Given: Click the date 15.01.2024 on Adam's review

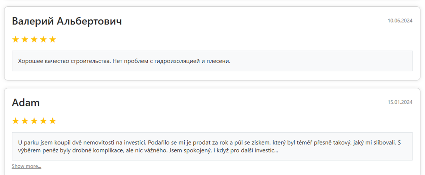Looking at the screenshot, I should (x=400, y=102).
